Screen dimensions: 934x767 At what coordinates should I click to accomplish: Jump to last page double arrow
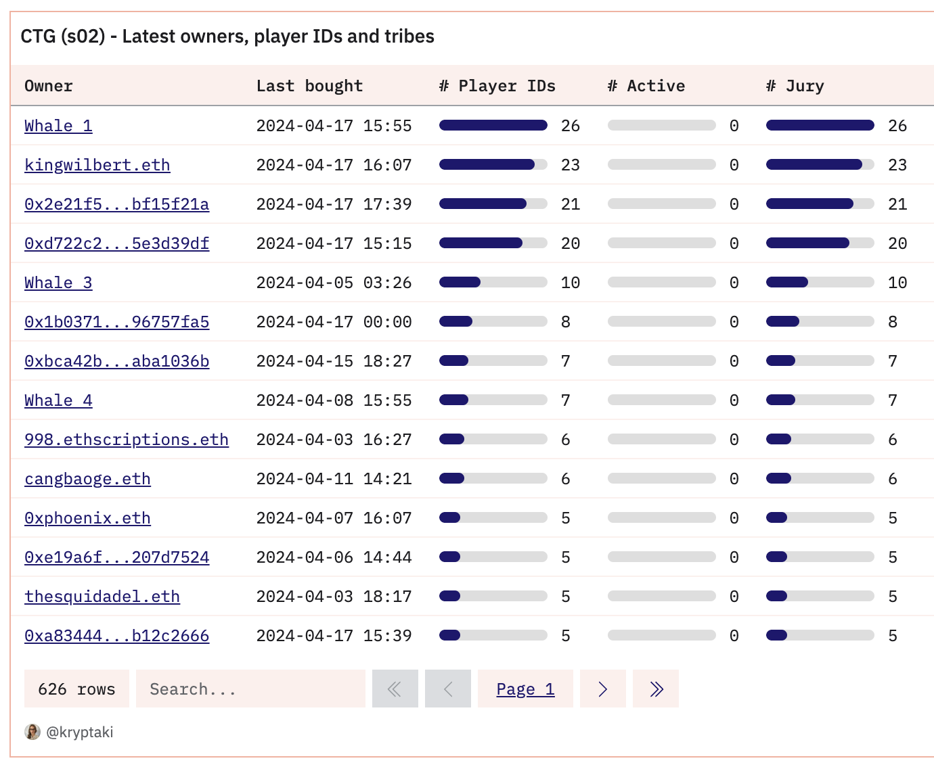pos(655,689)
